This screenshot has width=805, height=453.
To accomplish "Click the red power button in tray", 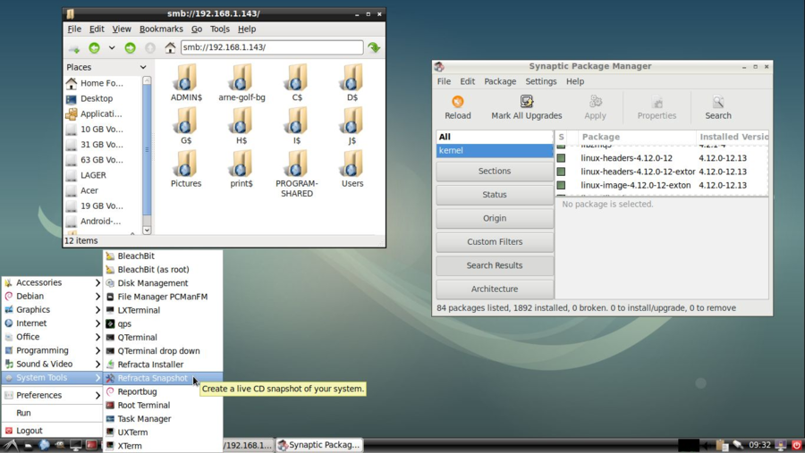I will pyautogui.click(x=797, y=445).
